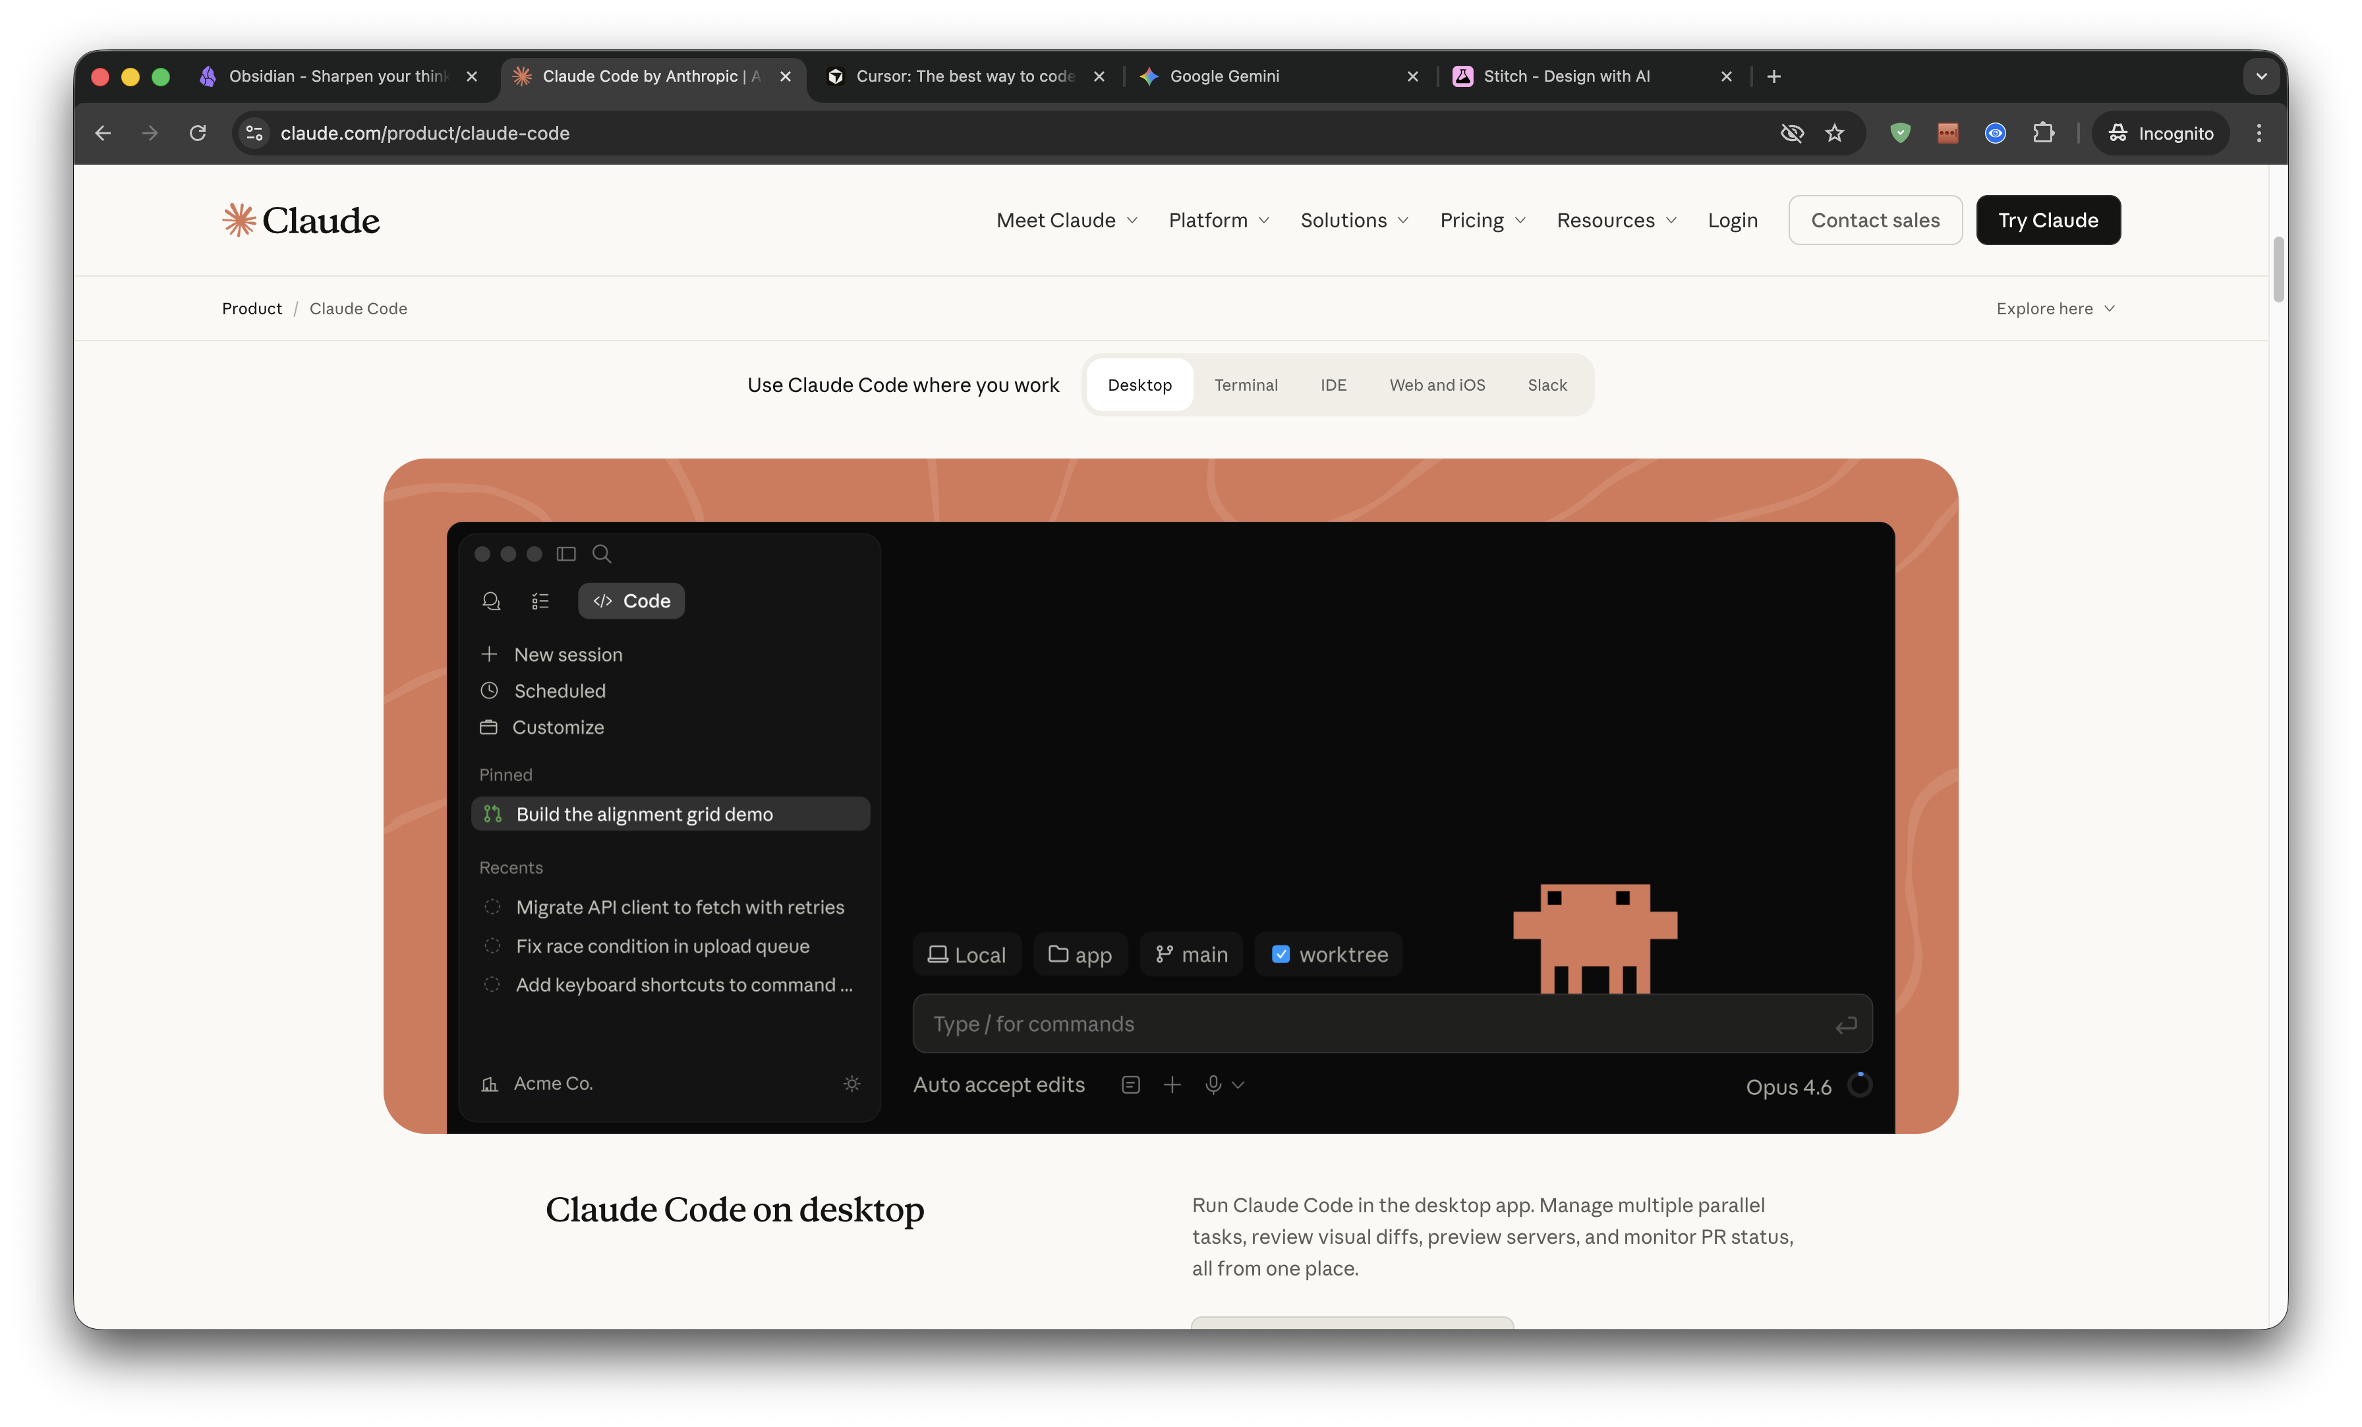Screen dimensions: 2362x1427
Task: Click the blue circular extension icon
Action: pyautogui.click(x=1996, y=133)
